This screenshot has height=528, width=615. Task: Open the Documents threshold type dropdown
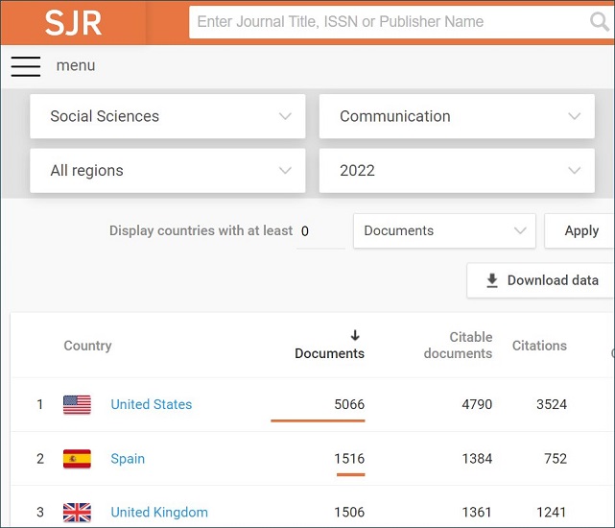(x=444, y=230)
